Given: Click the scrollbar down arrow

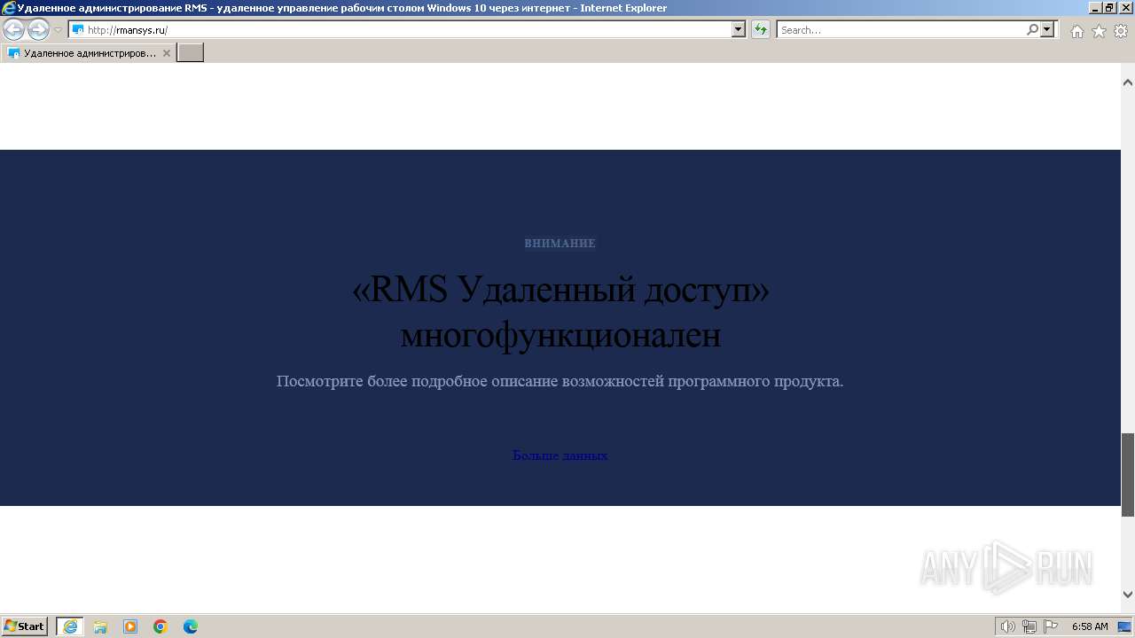Looking at the screenshot, I should (1128, 595).
